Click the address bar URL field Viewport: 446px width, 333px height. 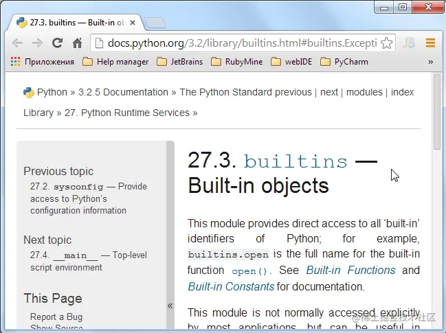tap(243, 43)
